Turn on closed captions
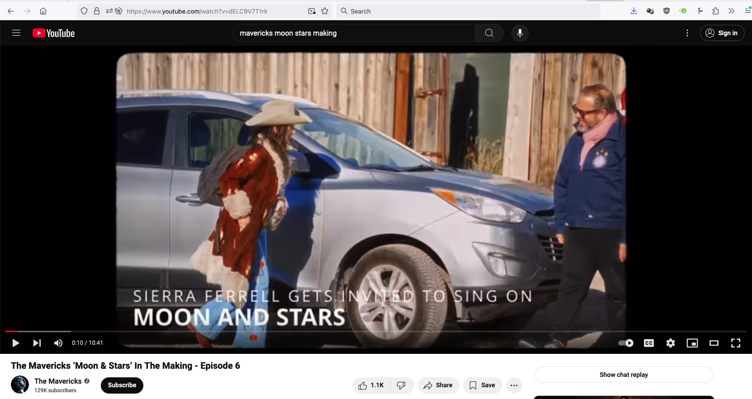Viewport: 752px width, 399px height. [x=649, y=343]
